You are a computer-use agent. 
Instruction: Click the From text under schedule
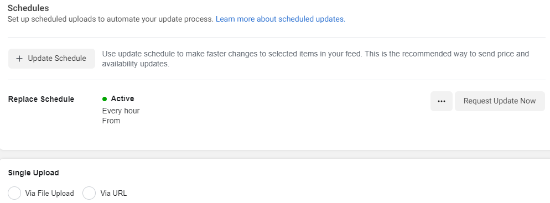111,121
